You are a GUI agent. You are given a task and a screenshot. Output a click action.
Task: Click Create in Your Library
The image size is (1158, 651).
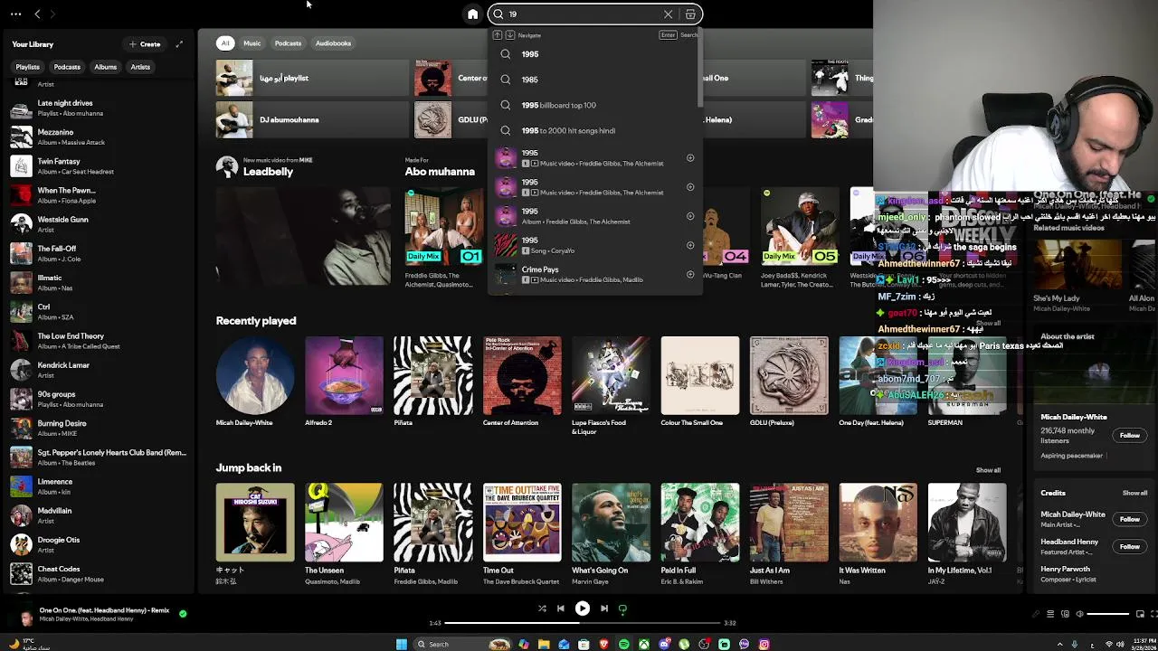pyautogui.click(x=145, y=44)
